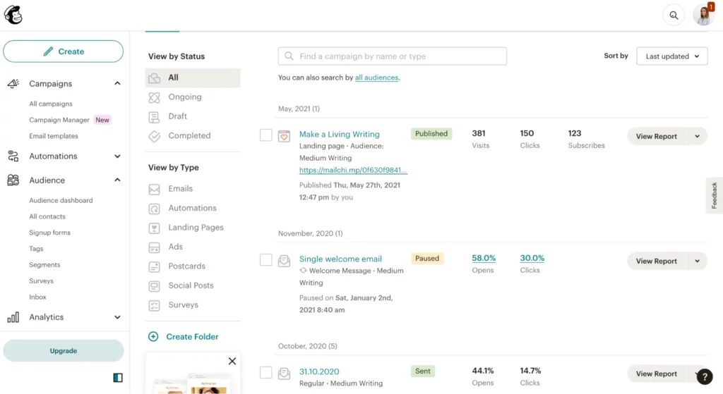Open the search magnifier icon in header

point(674,16)
